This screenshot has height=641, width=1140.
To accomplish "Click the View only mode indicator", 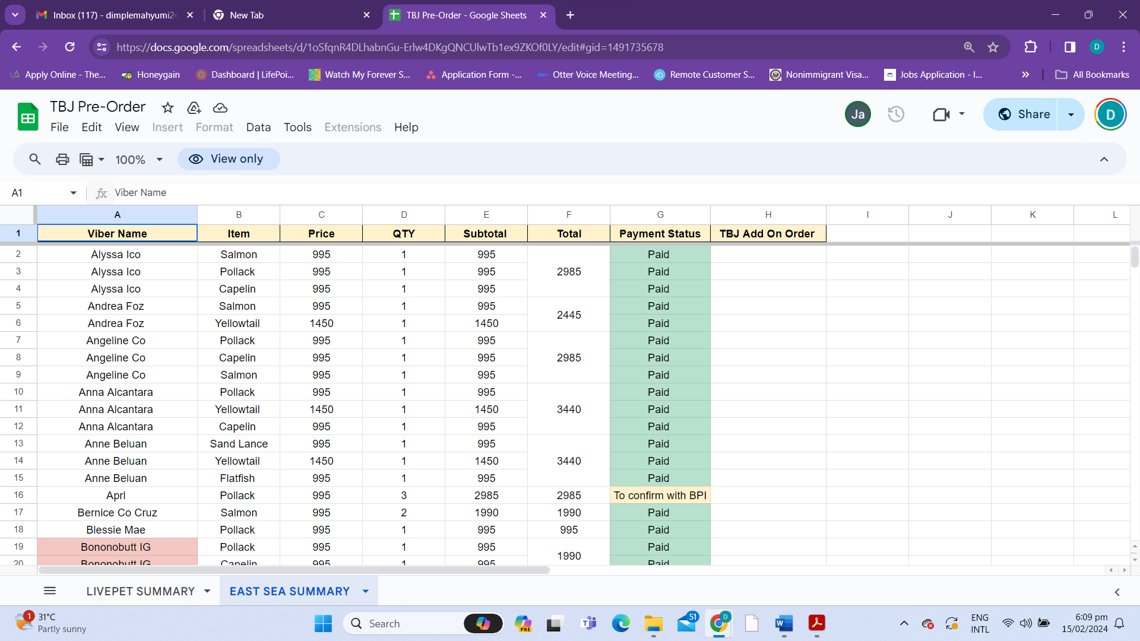I will click(x=229, y=159).
